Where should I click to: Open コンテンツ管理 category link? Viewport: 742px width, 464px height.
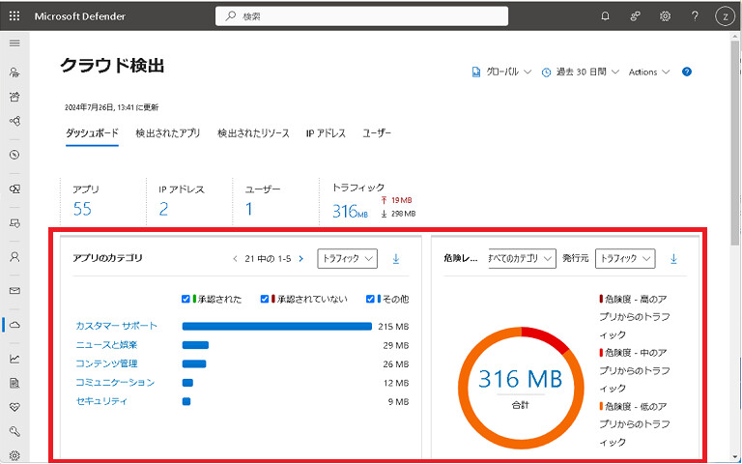[106, 363]
